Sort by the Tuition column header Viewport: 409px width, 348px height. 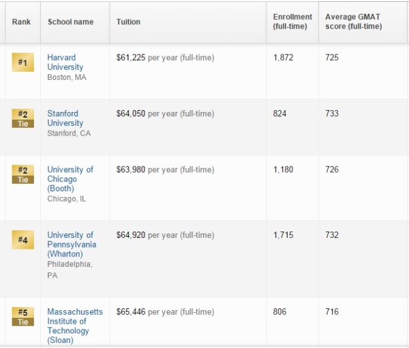coord(128,22)
